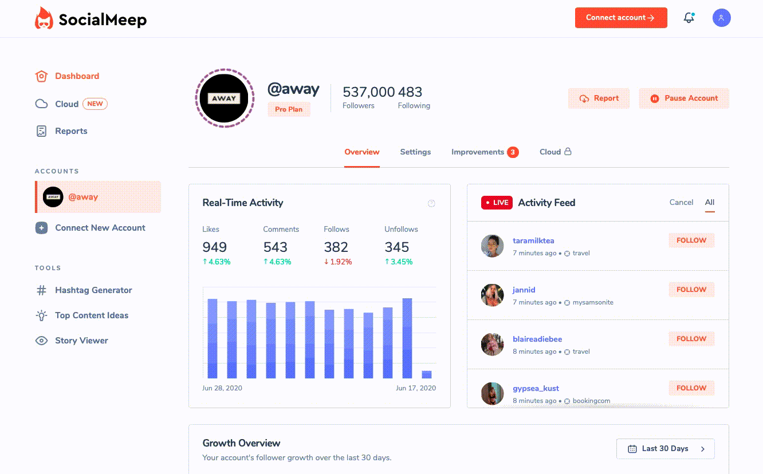The height and width of the screenshot is (474, 763).
Task: Switch to the Settings tab
Action: pyautogui.click(x=415, y=152)
